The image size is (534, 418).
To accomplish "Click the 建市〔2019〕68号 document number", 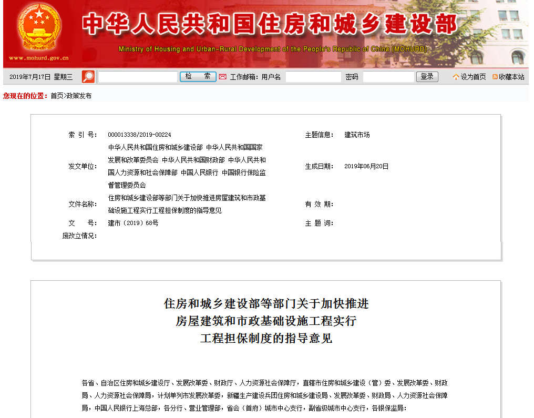I will (x=133, y=223).
